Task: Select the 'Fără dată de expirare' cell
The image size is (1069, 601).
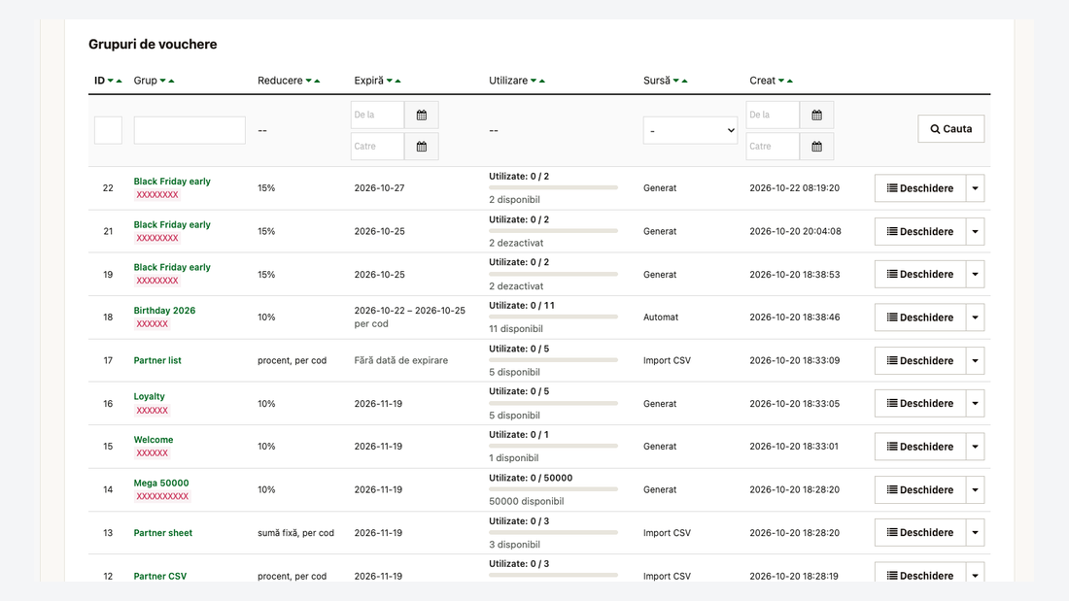Action: point(400,360)
